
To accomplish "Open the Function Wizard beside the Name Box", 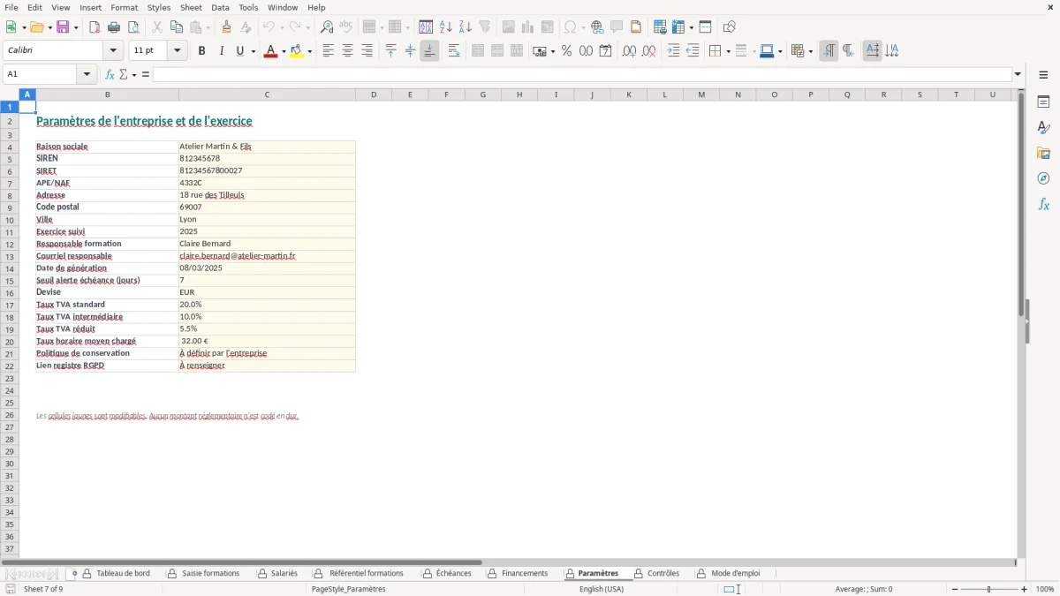I will [x=110, y=74].
